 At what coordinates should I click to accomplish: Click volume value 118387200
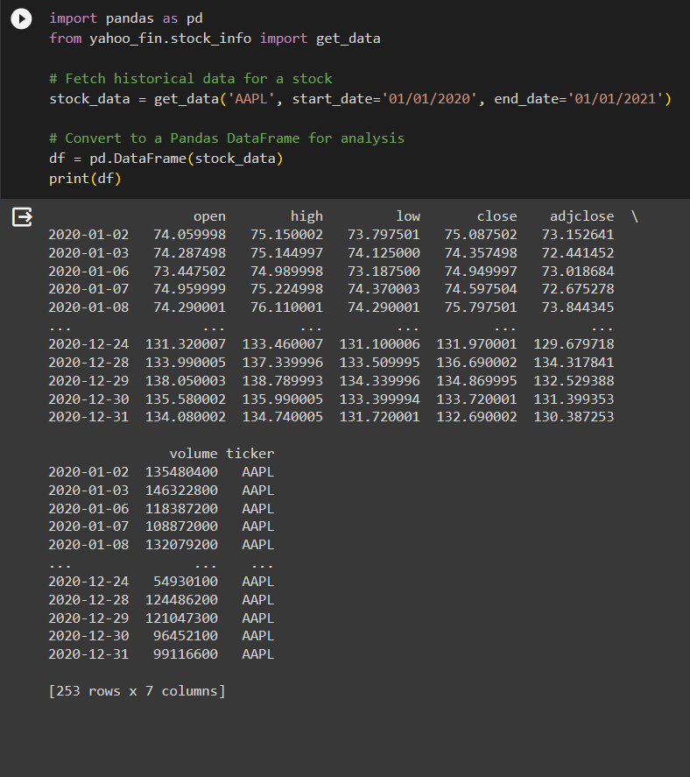tap(181, 508)
